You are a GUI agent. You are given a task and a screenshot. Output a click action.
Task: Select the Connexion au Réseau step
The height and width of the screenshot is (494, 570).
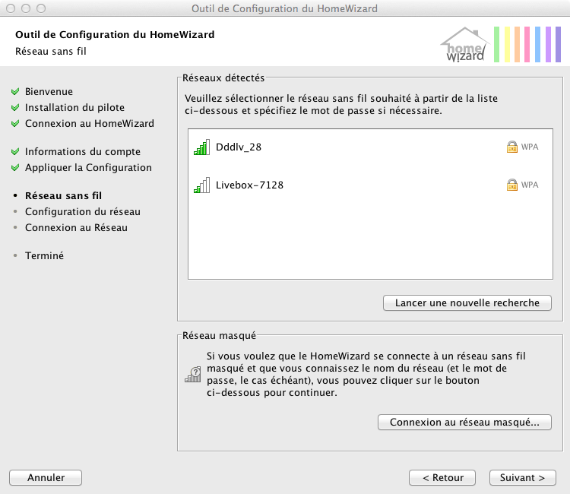pyautogui.click(x=76, y=227)
